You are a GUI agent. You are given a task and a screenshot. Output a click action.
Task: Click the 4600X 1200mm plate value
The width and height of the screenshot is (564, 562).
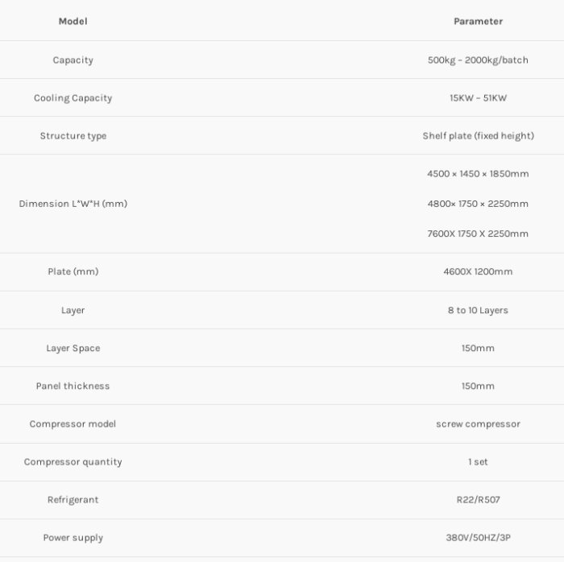(x=478, y=272)
